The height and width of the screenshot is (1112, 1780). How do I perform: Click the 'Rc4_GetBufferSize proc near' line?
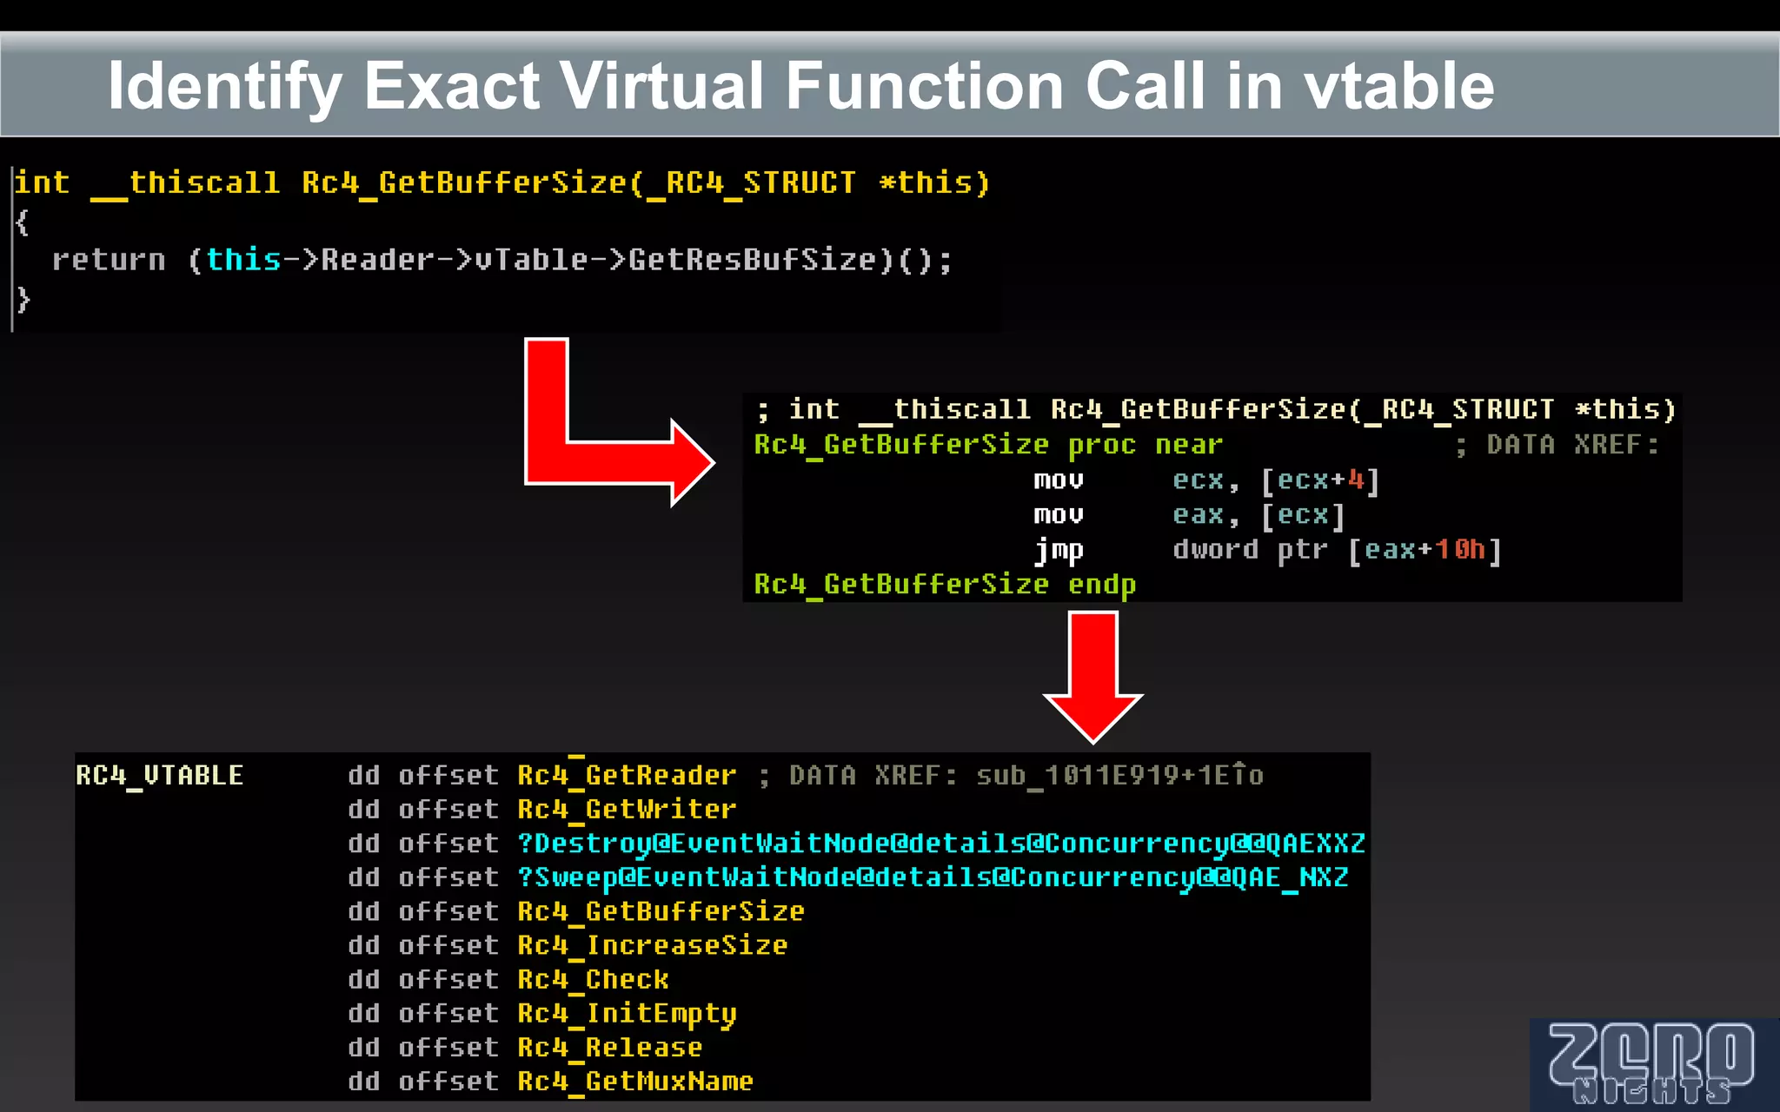pos(988,445)
